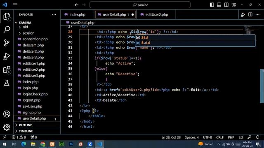Screen dimensions: 264x148
Task: Click the samina command center search box
Action: (140, 5)
